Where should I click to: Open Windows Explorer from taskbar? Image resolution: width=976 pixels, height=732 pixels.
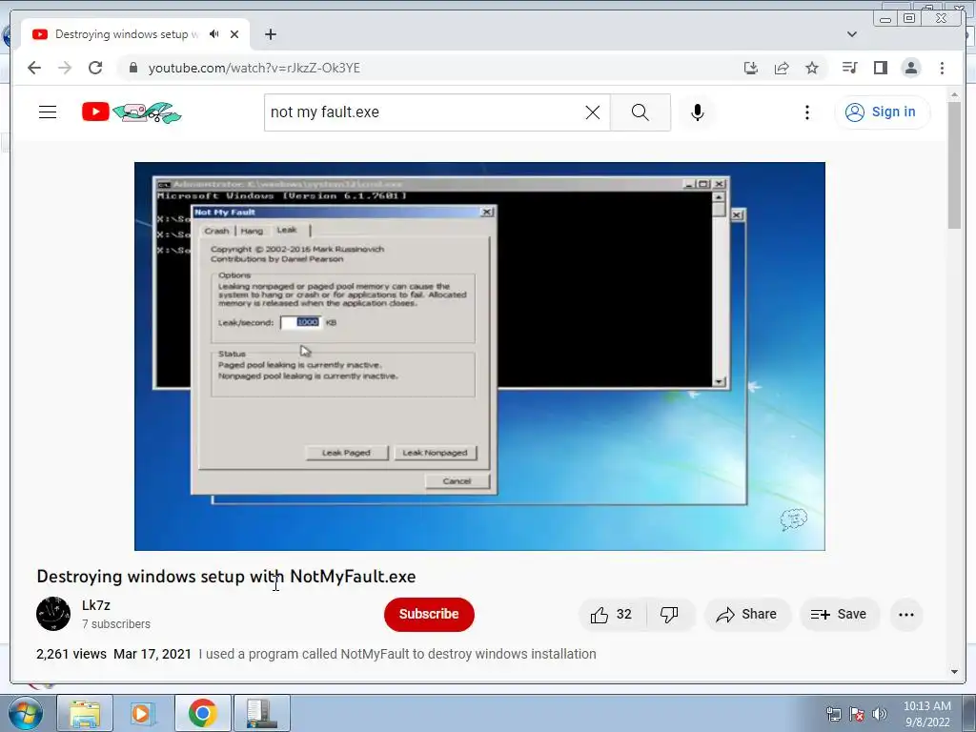[85, 713]
